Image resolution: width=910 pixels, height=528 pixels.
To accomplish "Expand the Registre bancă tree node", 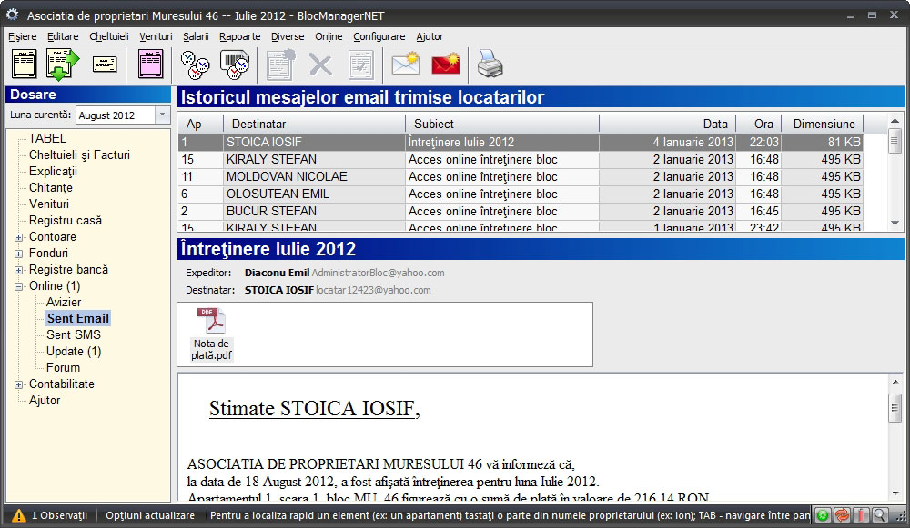I will pyautogui.click(x=19, y=270).
